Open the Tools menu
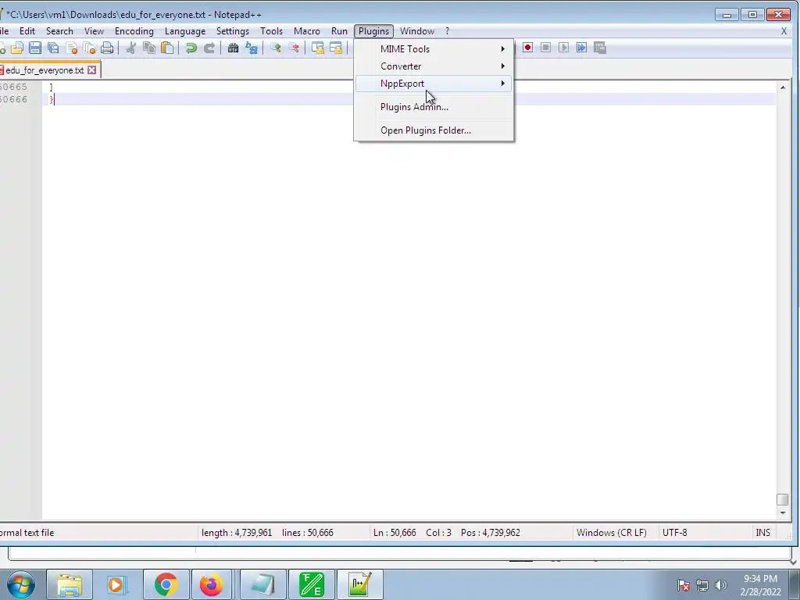Viewport: 800px width, 600px height. 271,31
